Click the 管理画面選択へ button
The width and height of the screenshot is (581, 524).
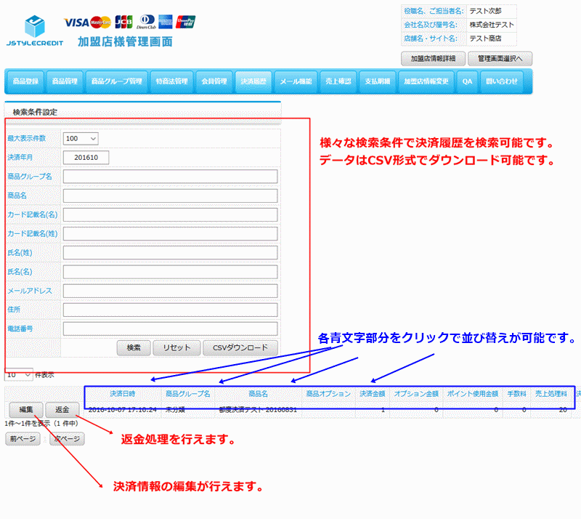click(x=500, y=59)
